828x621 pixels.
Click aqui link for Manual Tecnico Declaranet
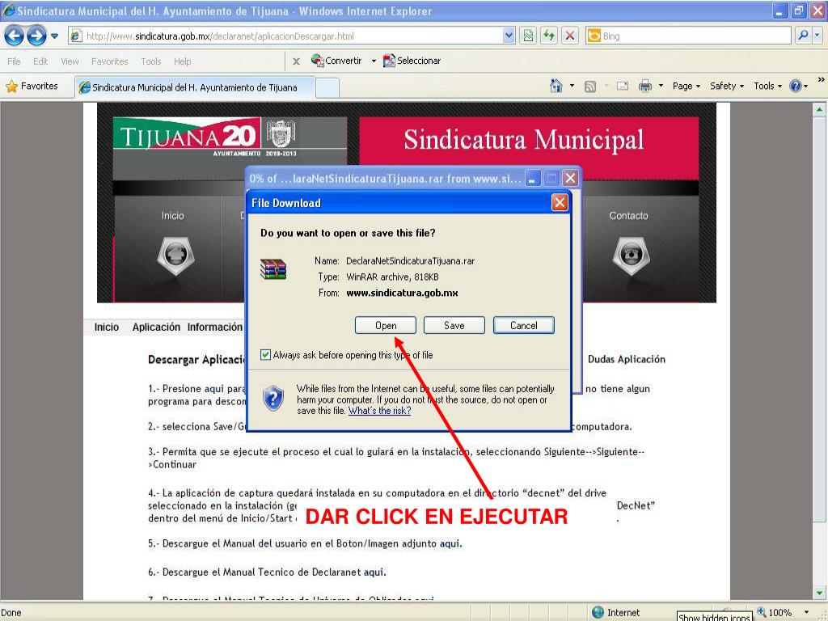click(x=374, y=572)
